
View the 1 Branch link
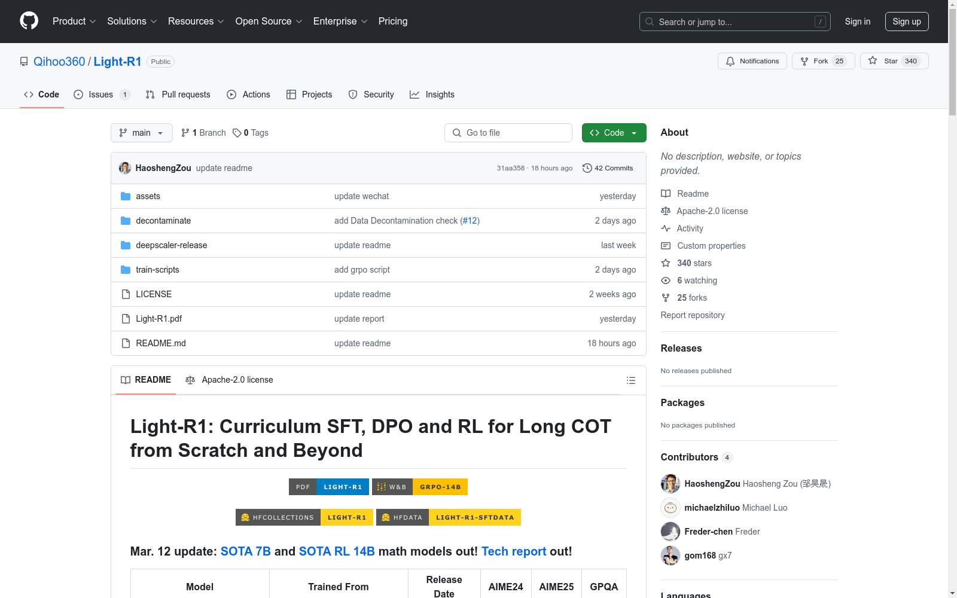pos(203,133)
